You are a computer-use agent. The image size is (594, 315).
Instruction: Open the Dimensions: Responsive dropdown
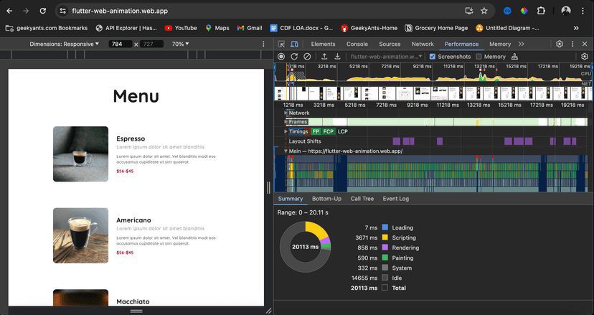64,44
